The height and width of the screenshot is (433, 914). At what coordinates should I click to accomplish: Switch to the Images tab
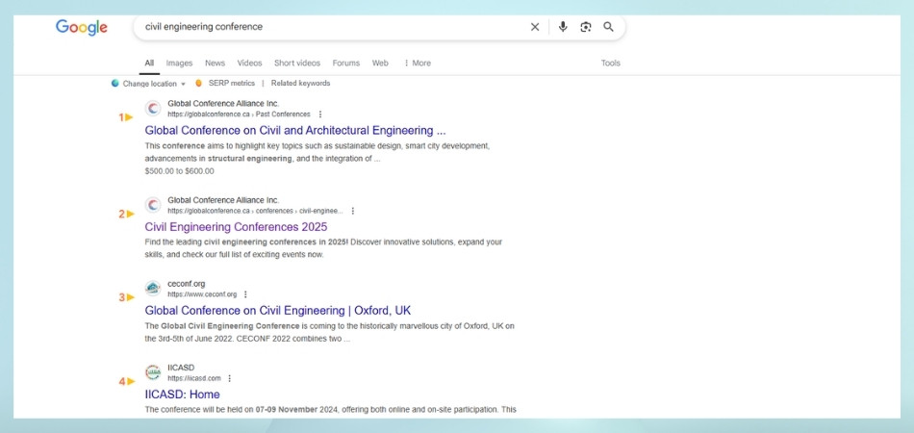coord(179,63)
